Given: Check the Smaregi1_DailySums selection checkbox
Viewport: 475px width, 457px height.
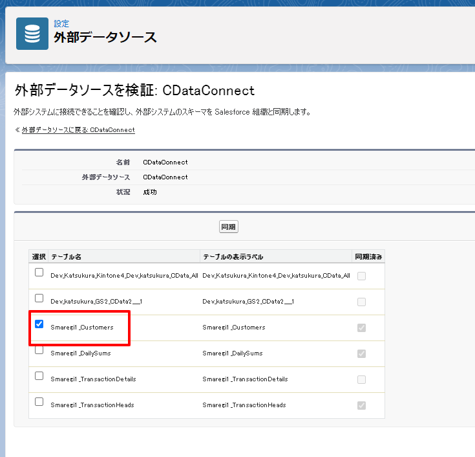Looking at the screenshot, I should click(x=39, y=350).
